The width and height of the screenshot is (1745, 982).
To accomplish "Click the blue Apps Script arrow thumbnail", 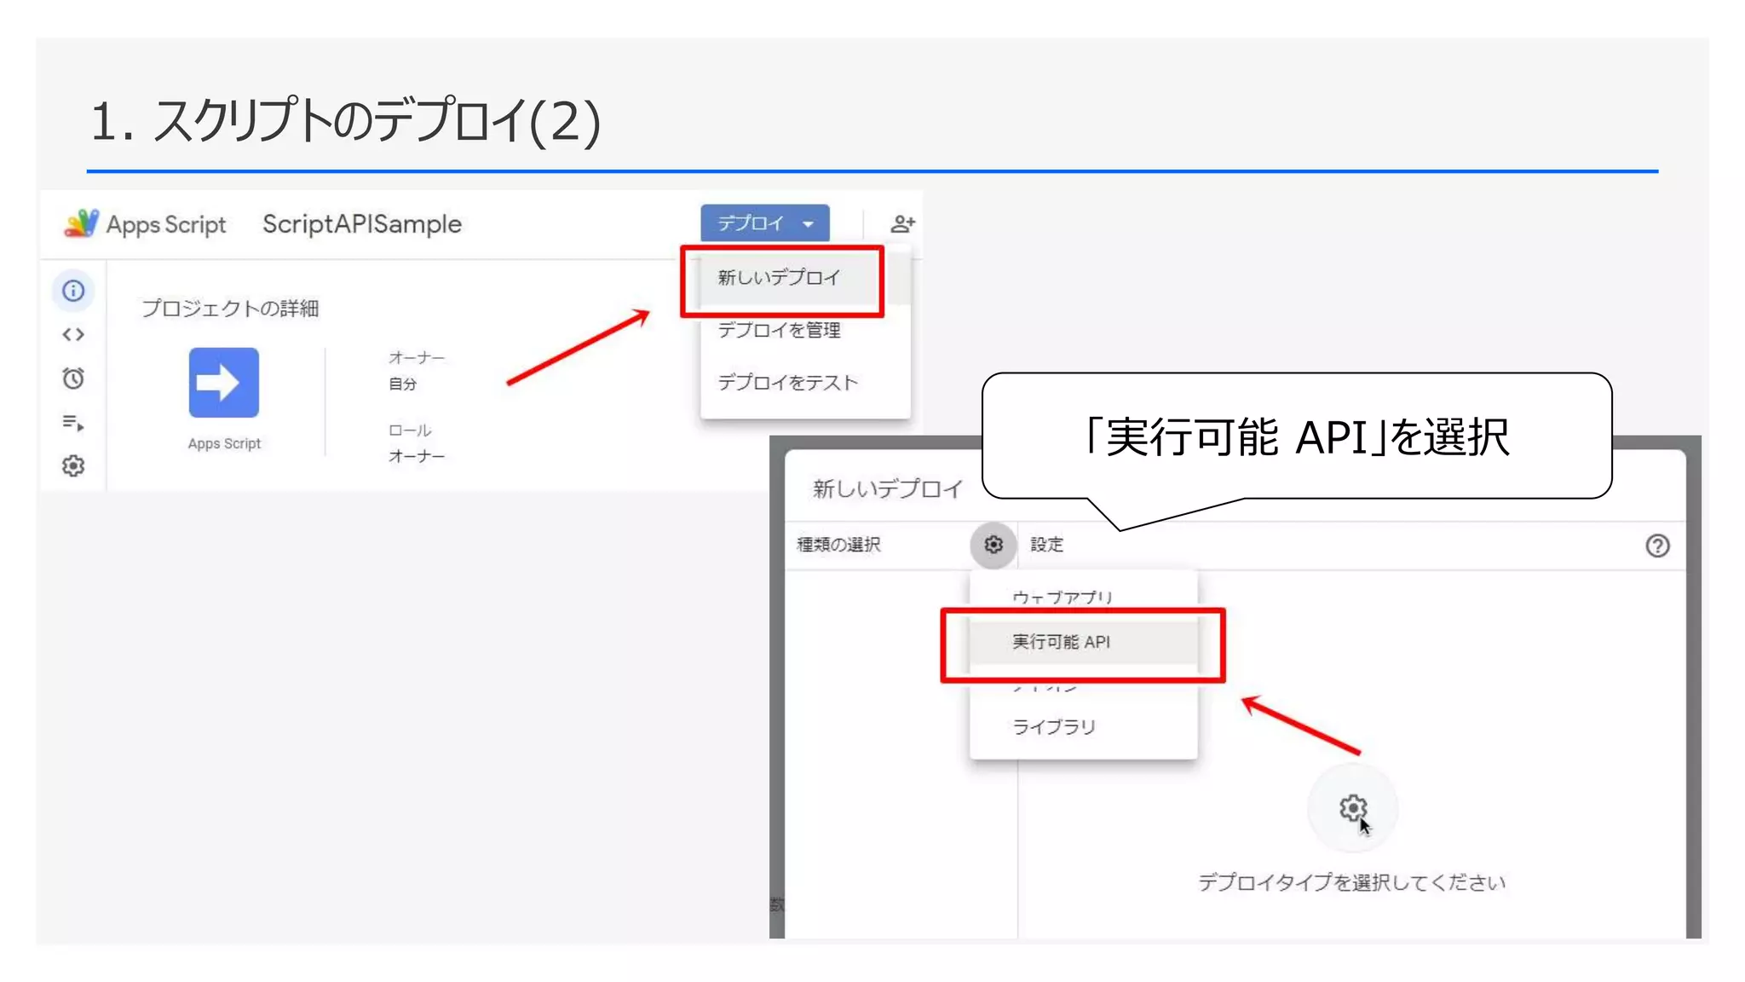I will pyautogui.click(x=224, y=383).
